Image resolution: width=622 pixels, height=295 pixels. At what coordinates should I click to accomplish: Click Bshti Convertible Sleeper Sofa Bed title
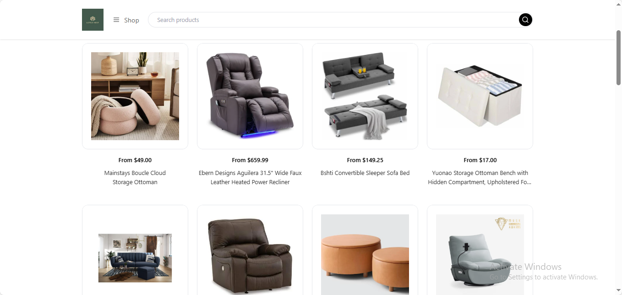[365, 173]
